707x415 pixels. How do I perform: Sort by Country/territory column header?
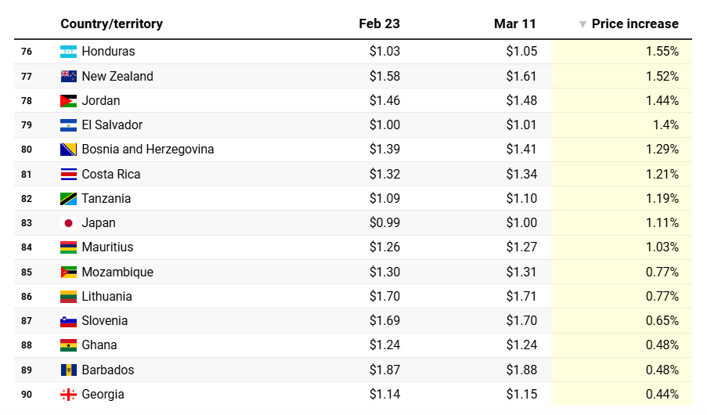[111, 23]
